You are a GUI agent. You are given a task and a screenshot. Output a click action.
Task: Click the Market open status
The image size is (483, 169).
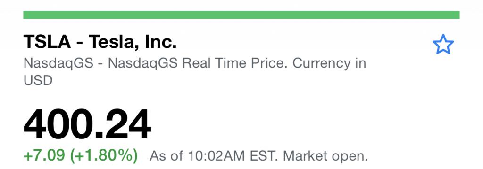[x=325, y=156]
